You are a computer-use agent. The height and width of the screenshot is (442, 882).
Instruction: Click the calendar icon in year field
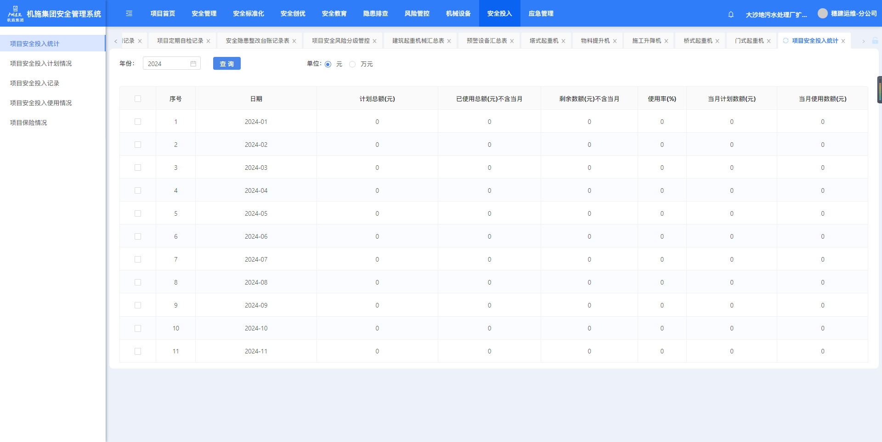193,64
